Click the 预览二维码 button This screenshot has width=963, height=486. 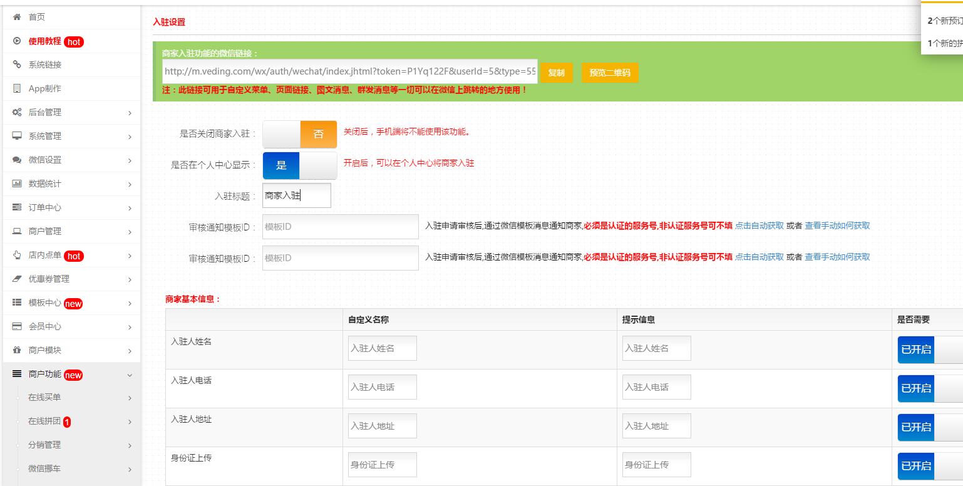point(610,73)
